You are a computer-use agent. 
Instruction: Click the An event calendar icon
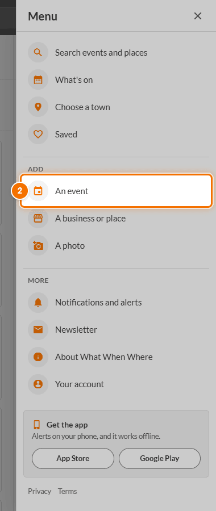click(x=38, y=191)
